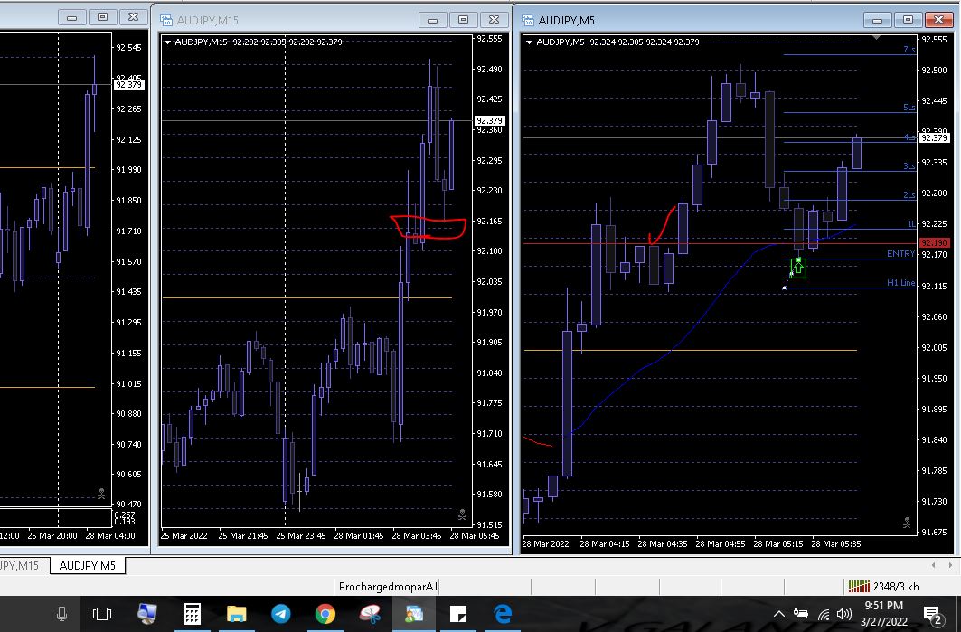Click the left chart-tab scroll arrow
Viewport: 961px width, 632px height.
coord(933,565)
